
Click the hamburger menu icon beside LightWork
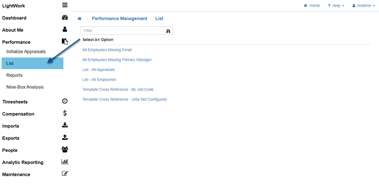pos(65,5)
